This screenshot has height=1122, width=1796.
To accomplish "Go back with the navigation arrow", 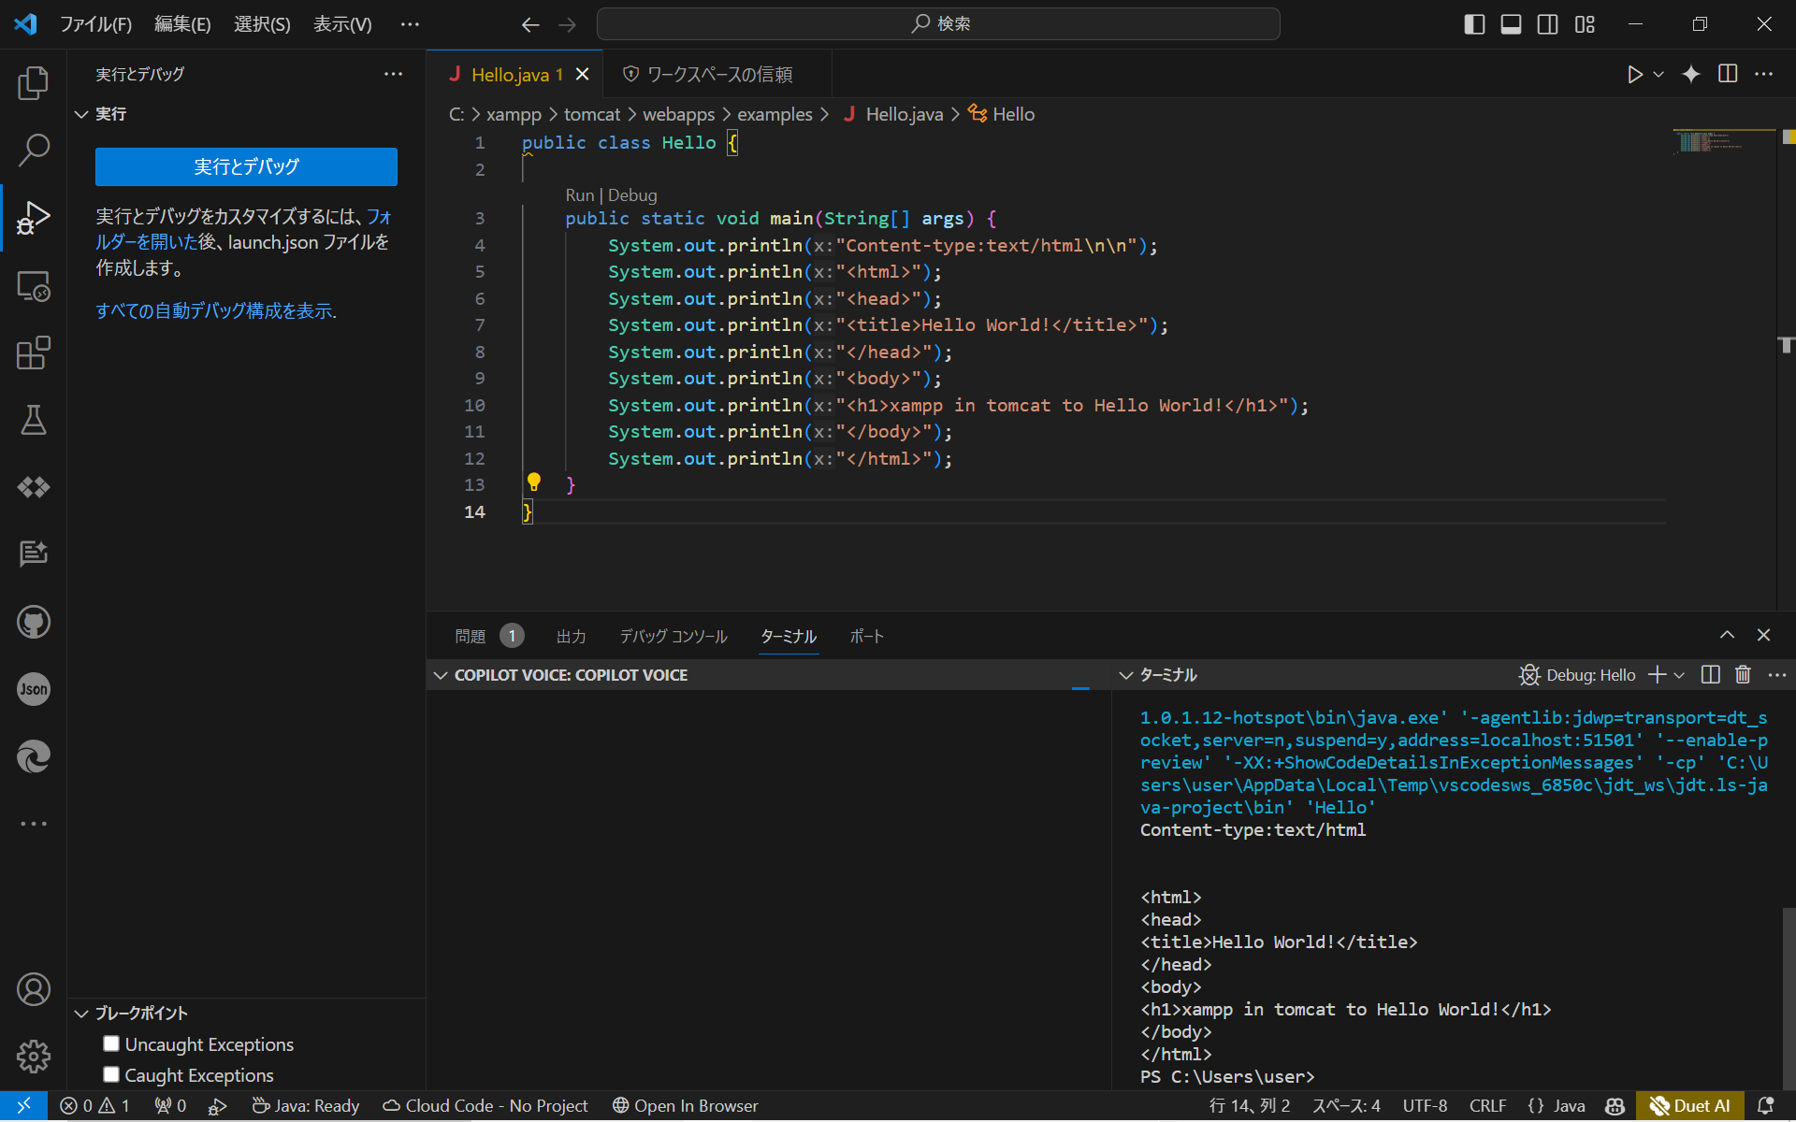I will 530,25.
